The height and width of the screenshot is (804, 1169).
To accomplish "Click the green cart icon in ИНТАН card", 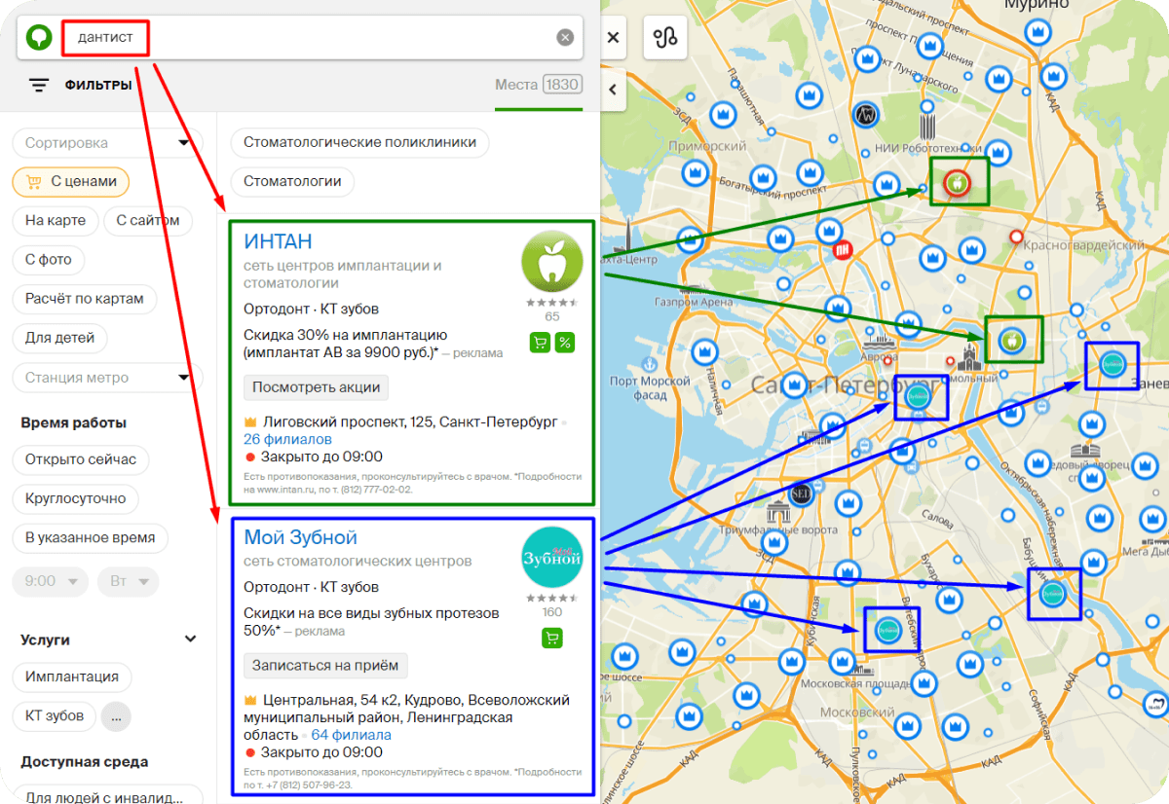I will click(540, 343).
